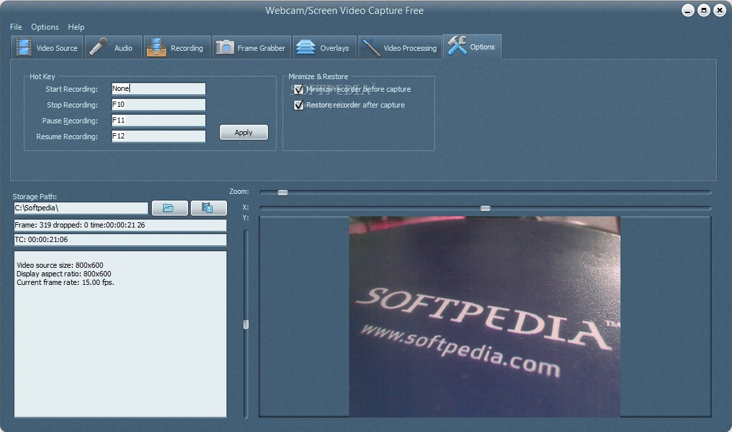Open the Video Processing tab
This screenshot has width=732, height=432.
pyautogui.click(x=400, y=47)
